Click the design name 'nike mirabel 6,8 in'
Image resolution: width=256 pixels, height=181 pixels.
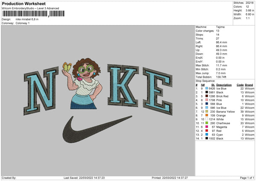click(27, 19)
